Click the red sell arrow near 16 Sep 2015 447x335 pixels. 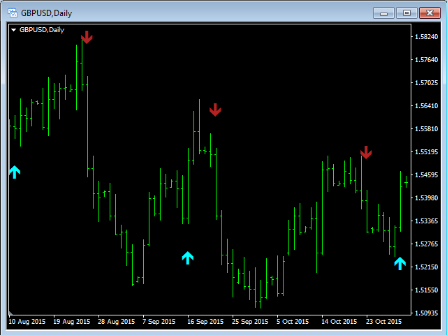pos(215,110)
